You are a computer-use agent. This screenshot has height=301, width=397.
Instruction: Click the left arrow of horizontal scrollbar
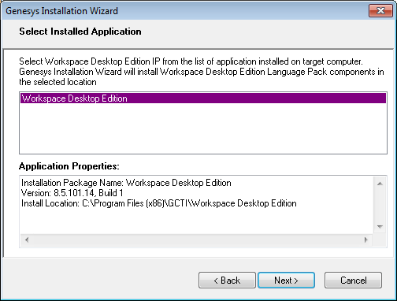(27, 240)
